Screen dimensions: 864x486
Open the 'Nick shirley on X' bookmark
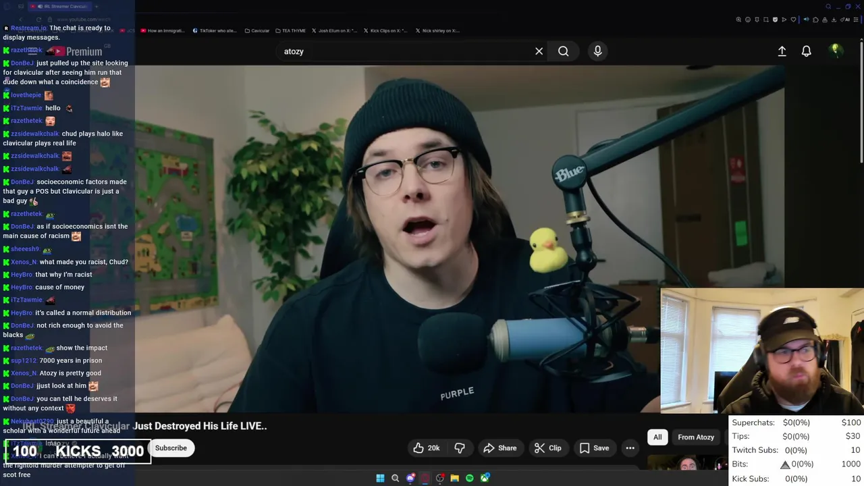click(x=437, y=30)
